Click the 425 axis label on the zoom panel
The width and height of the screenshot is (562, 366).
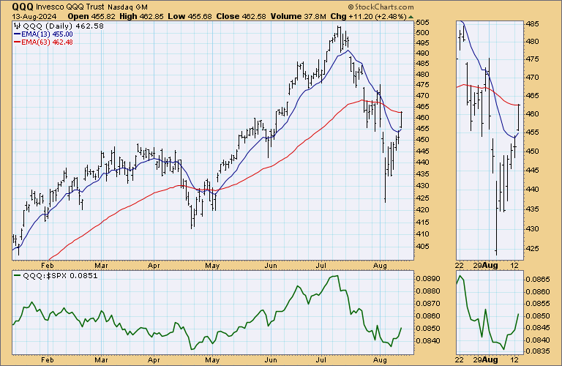pyautogui.click(x=532, y=248)
